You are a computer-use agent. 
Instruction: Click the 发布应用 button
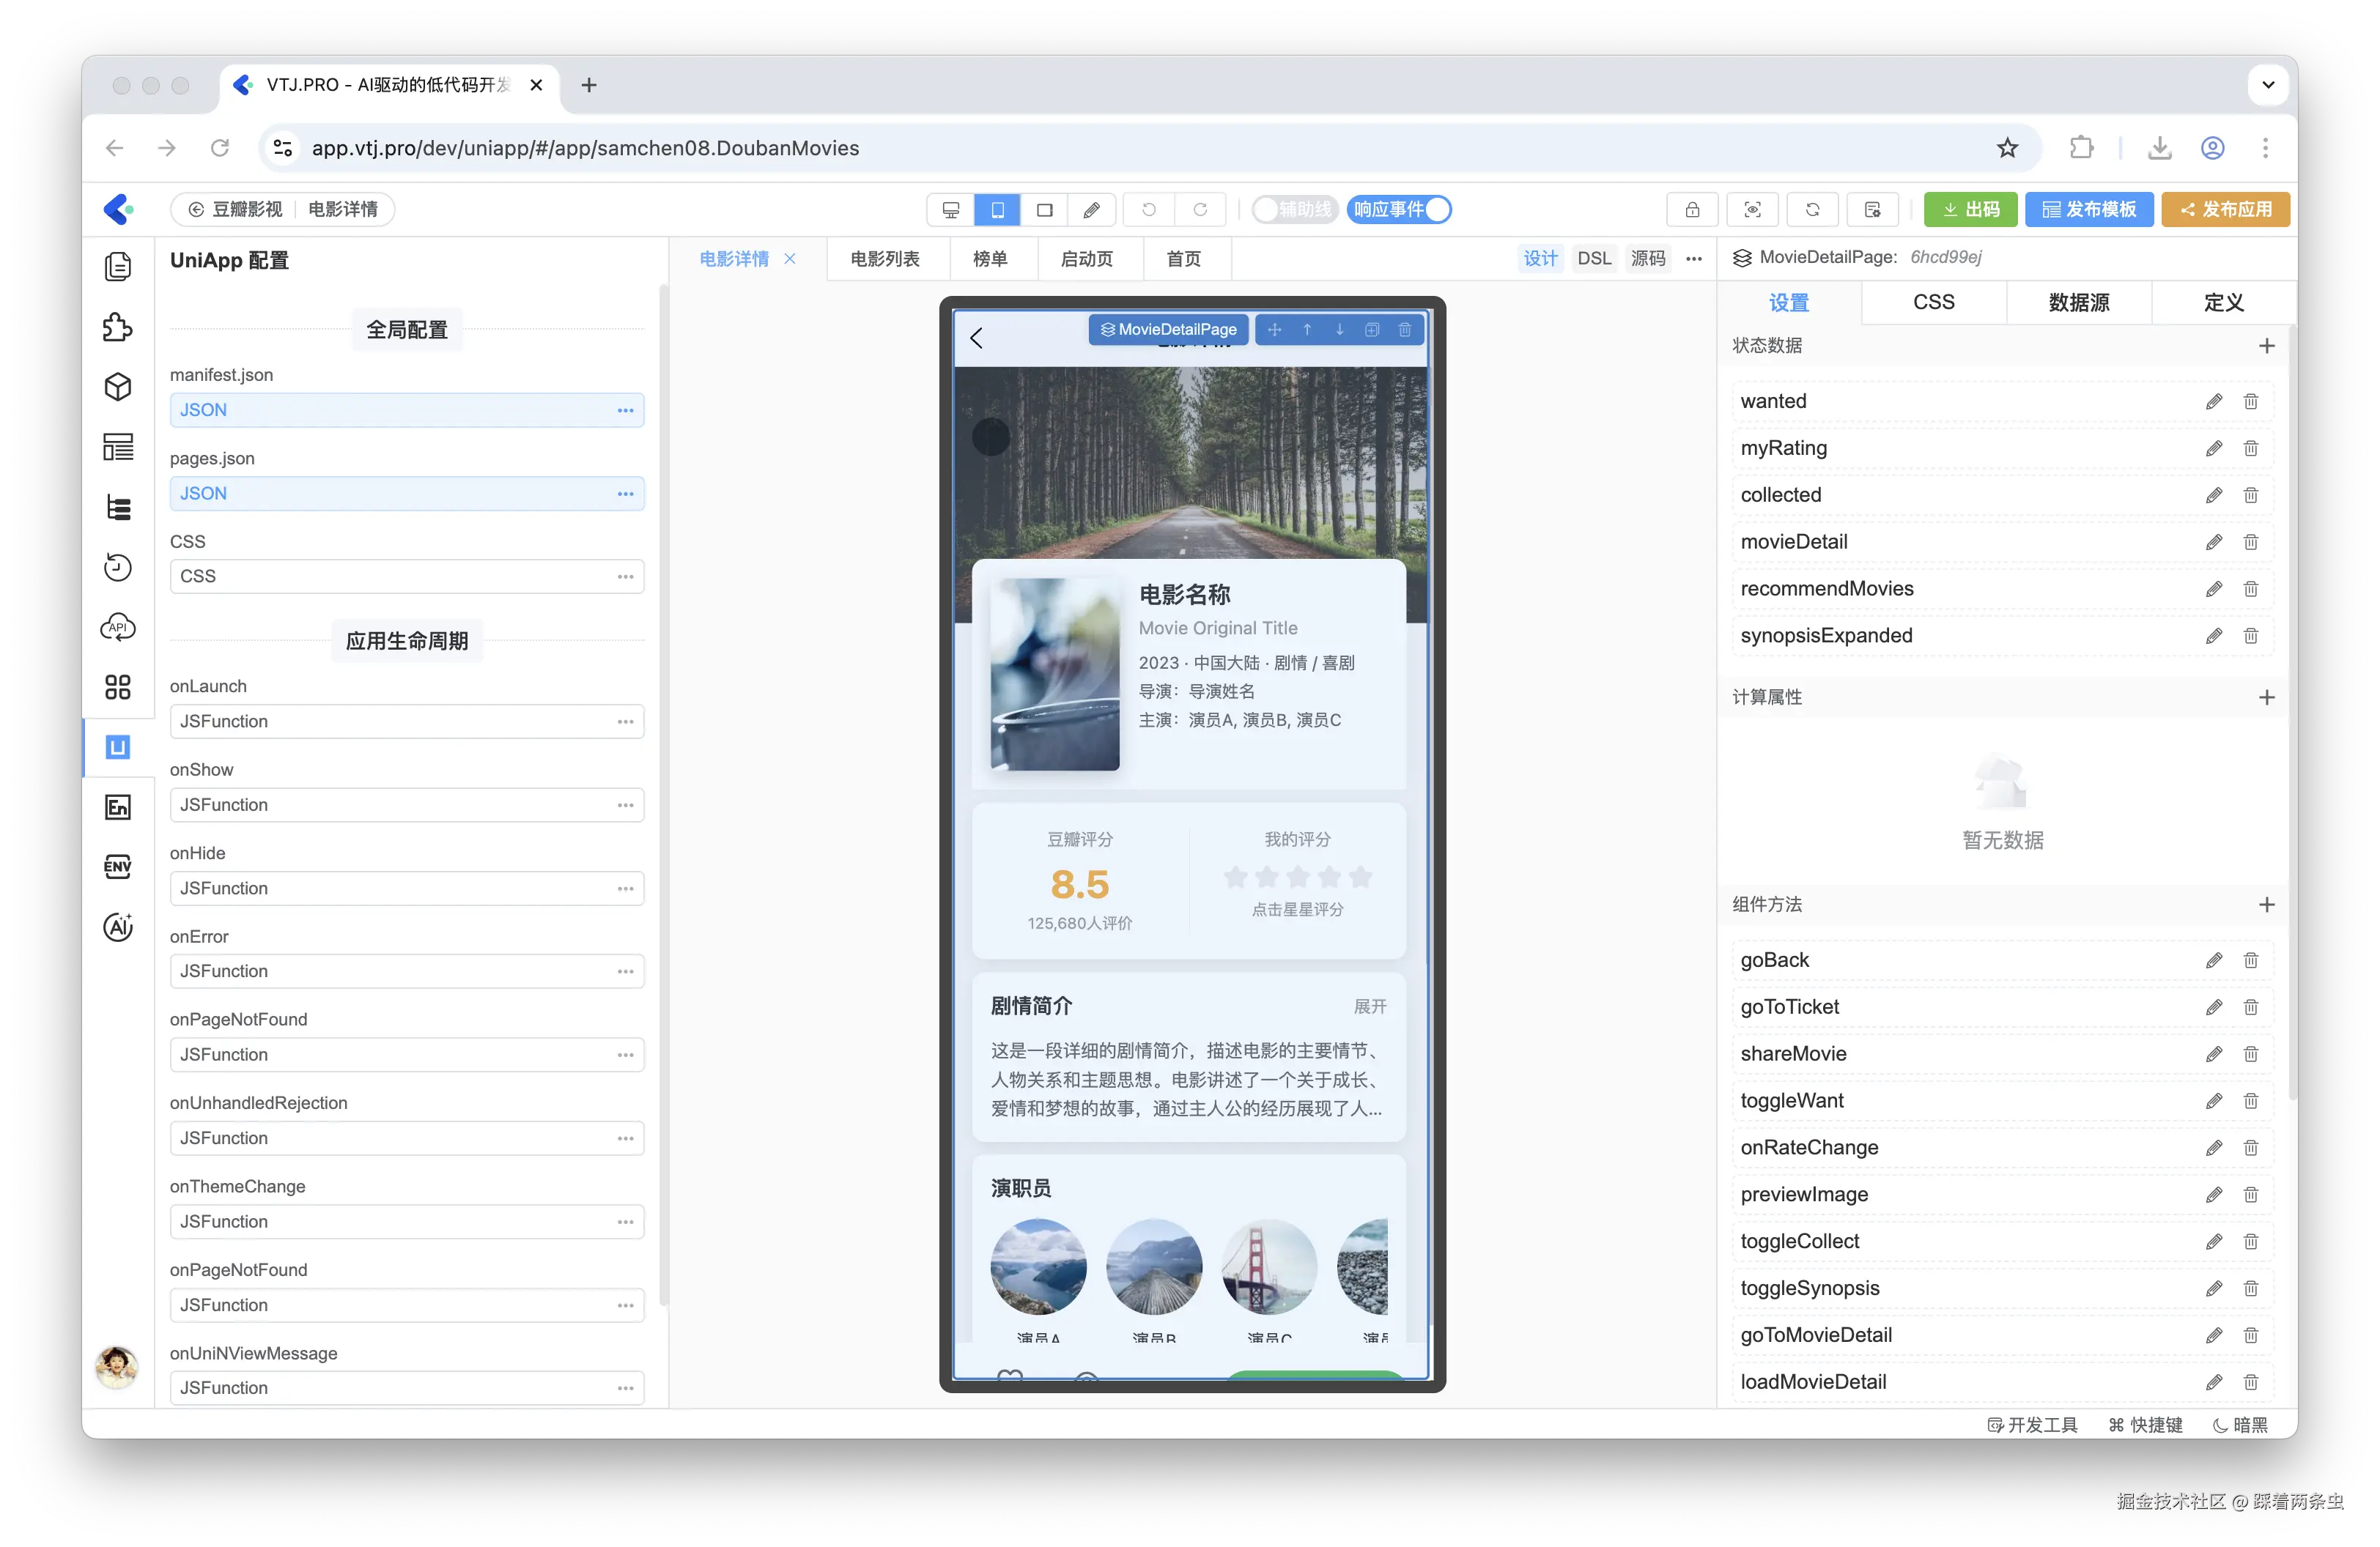[2225, 210]
